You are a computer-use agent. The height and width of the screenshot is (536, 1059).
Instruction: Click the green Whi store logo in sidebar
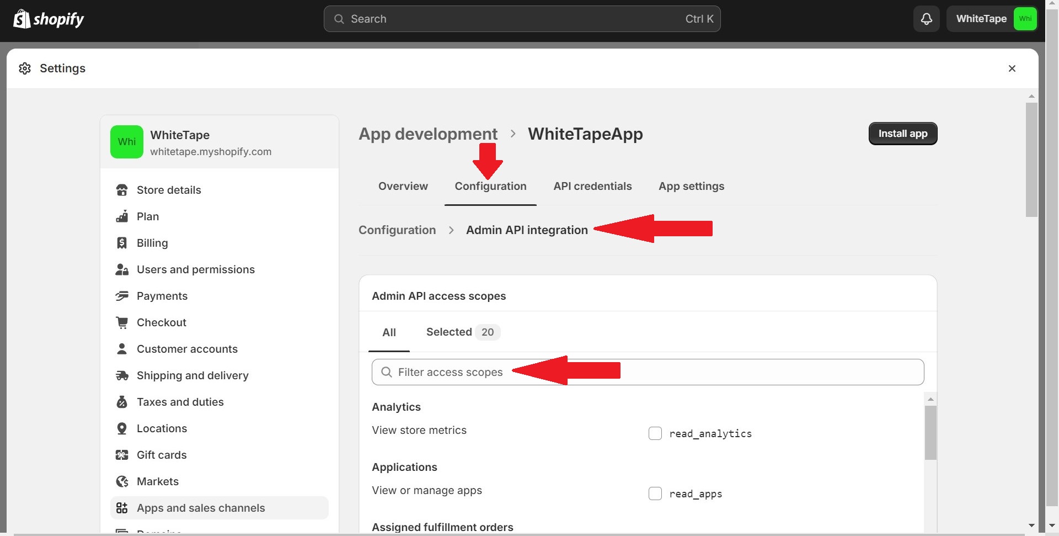(127, 142)
